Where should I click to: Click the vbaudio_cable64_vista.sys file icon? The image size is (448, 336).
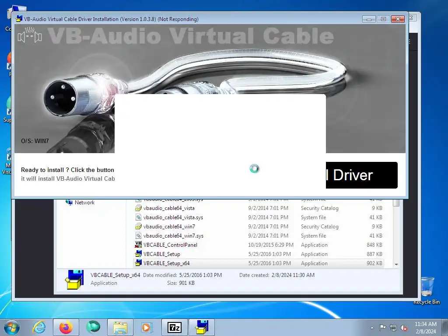pyautogui.click(x=138, y=217)
